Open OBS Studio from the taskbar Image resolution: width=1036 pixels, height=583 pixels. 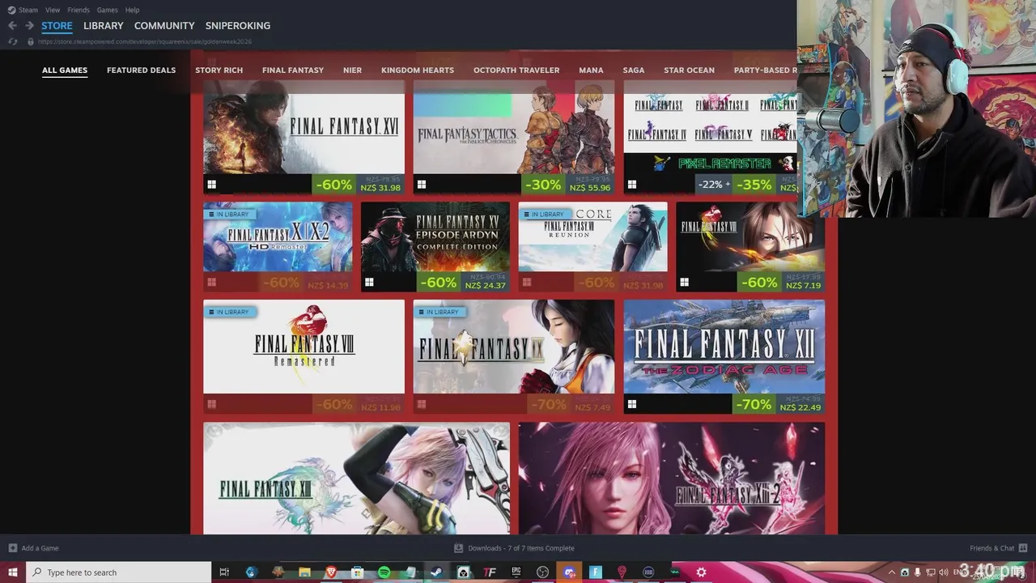click(x=542, y=572)
